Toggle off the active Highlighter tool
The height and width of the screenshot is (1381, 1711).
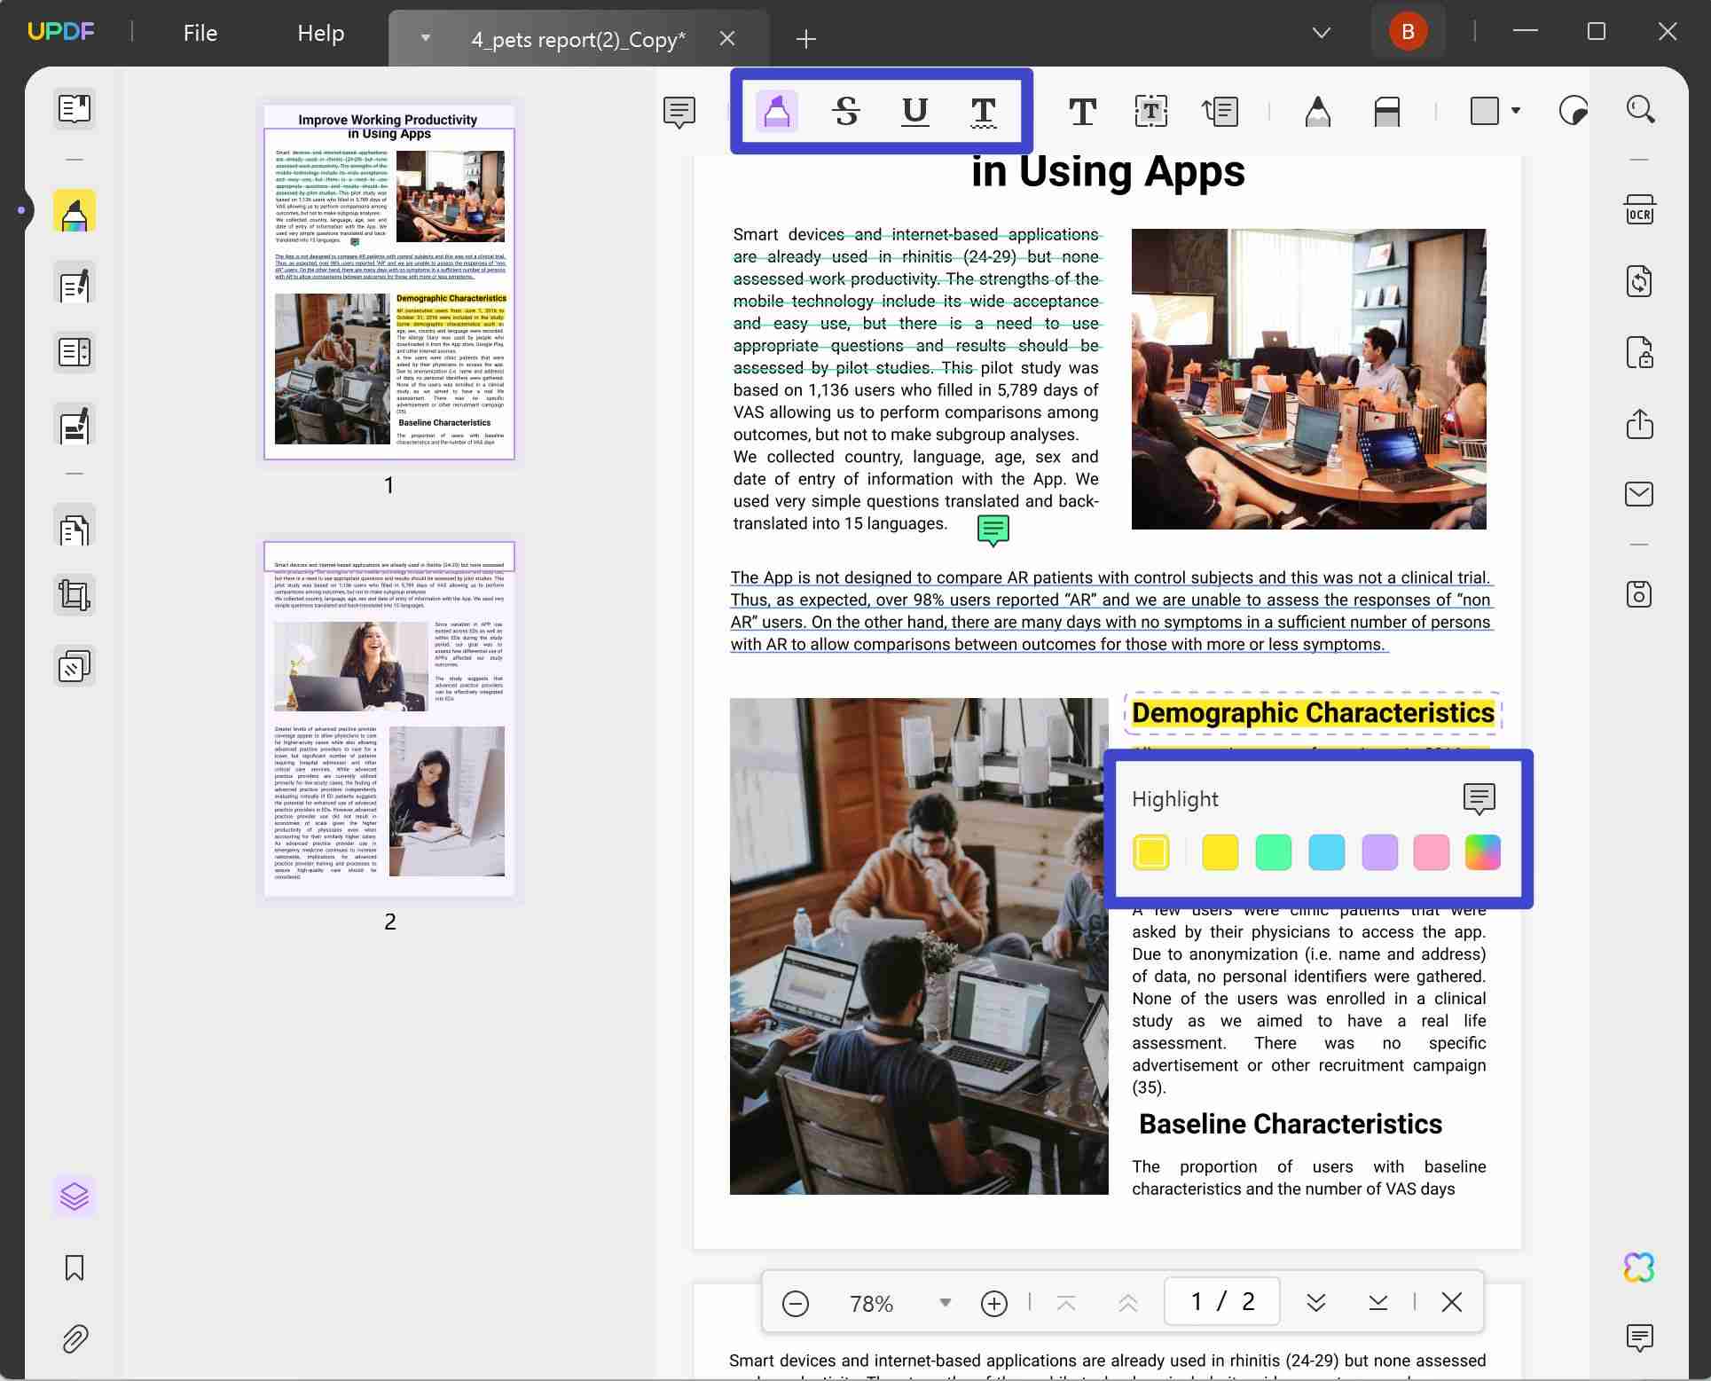[777, 111]
